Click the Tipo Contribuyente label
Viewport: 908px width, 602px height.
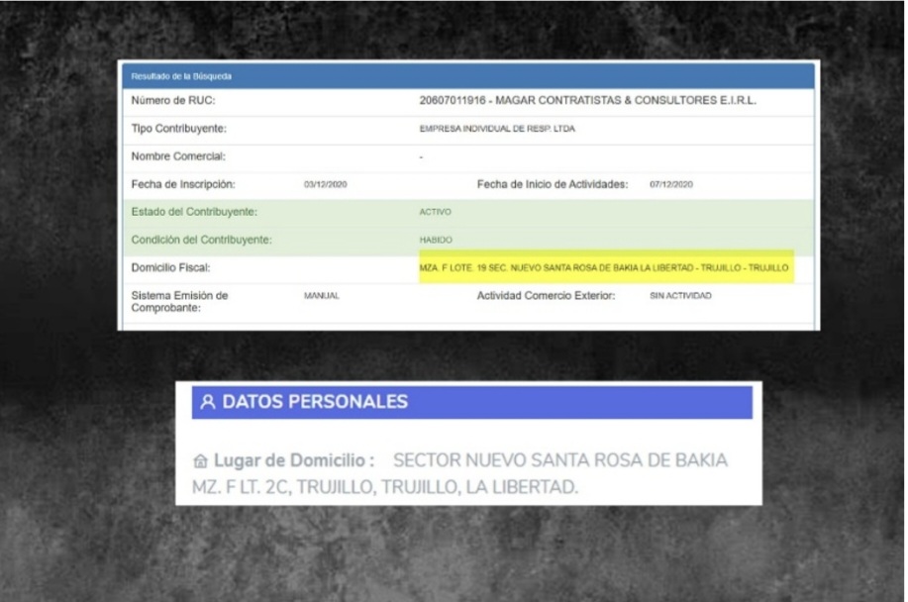(179, 129)
